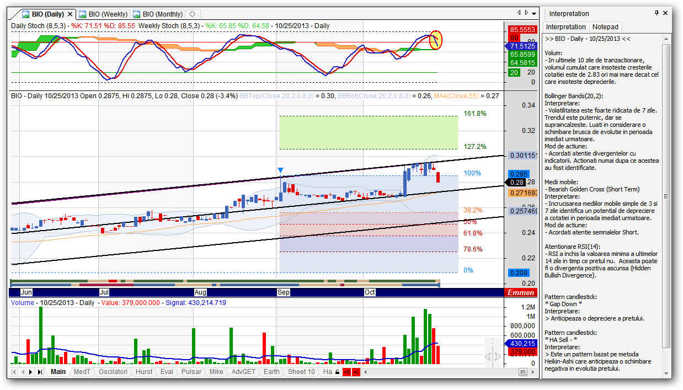Click the Interpretation vertical scrollbar thumb
This screenshot has height=390, width=683.
(x=666, y=196)
